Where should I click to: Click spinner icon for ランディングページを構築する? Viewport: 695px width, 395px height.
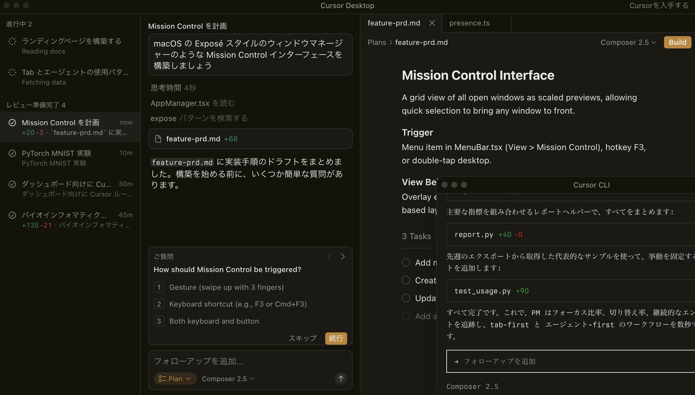click(x=12, y=41)
